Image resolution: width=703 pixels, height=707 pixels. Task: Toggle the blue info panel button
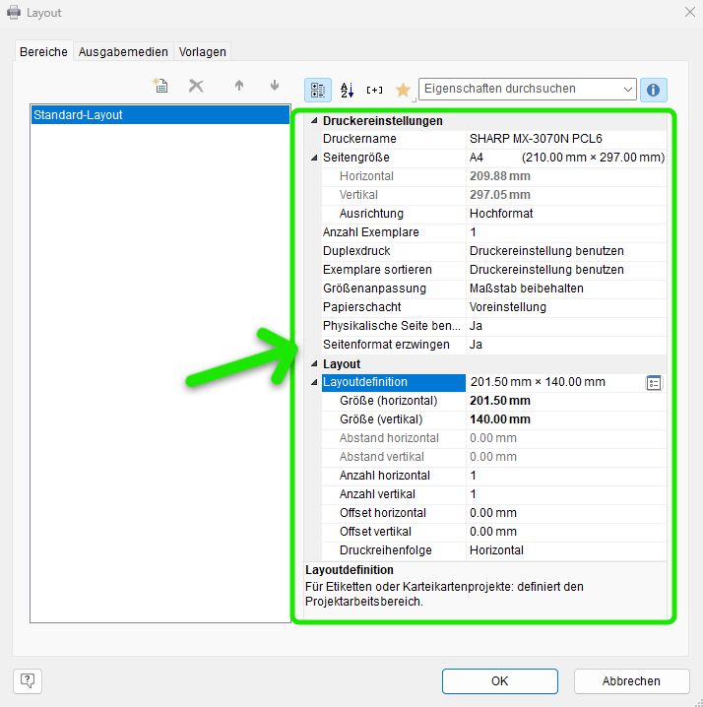tap(653, 90)
